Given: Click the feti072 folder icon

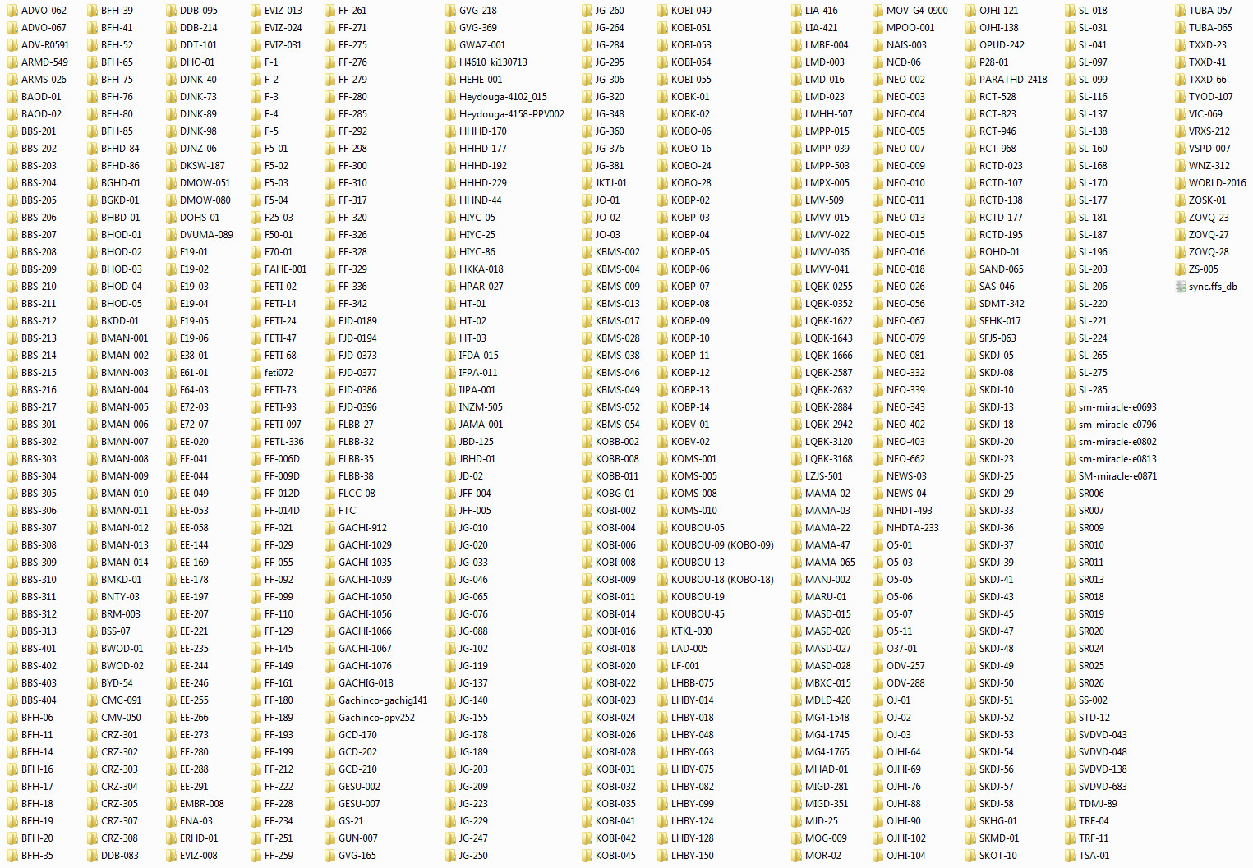Looking at the screenshot, I should (x=256, y=373).
